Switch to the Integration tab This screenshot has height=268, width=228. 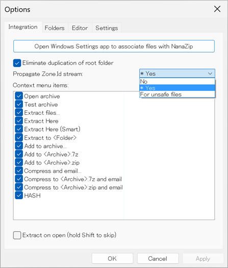23,27
